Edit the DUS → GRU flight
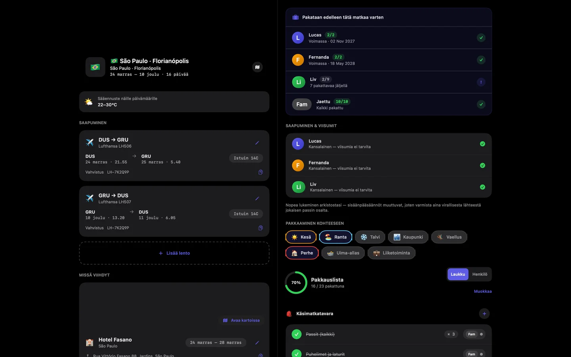Image resolution: width=571 pixels, height=357 pixels. point(257,143)
